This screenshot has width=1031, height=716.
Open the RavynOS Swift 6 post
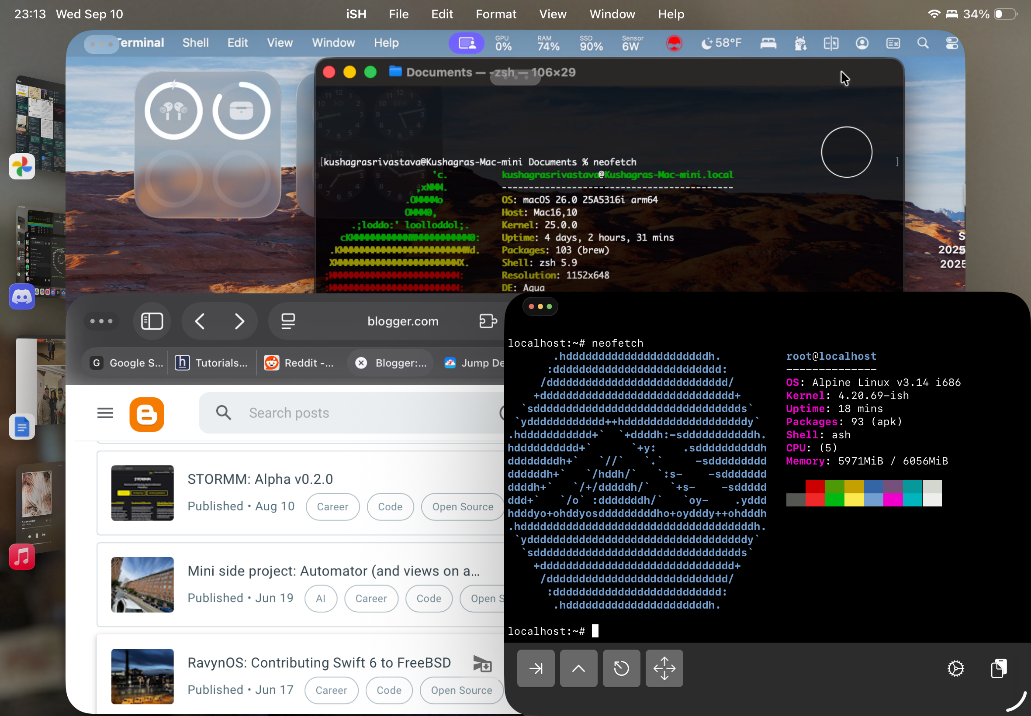[318, 663]
